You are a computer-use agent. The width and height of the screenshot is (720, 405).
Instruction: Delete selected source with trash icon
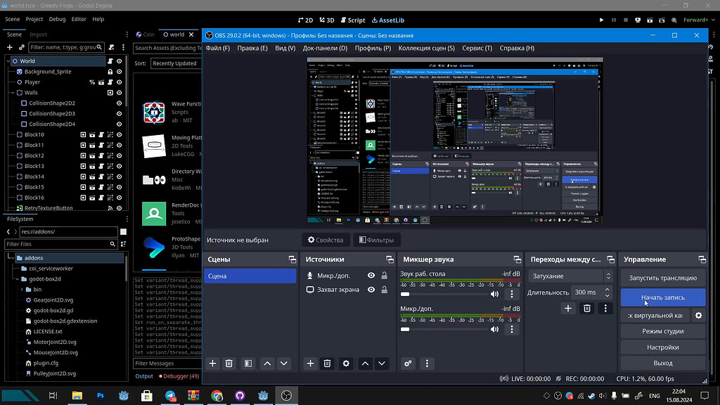327,364
